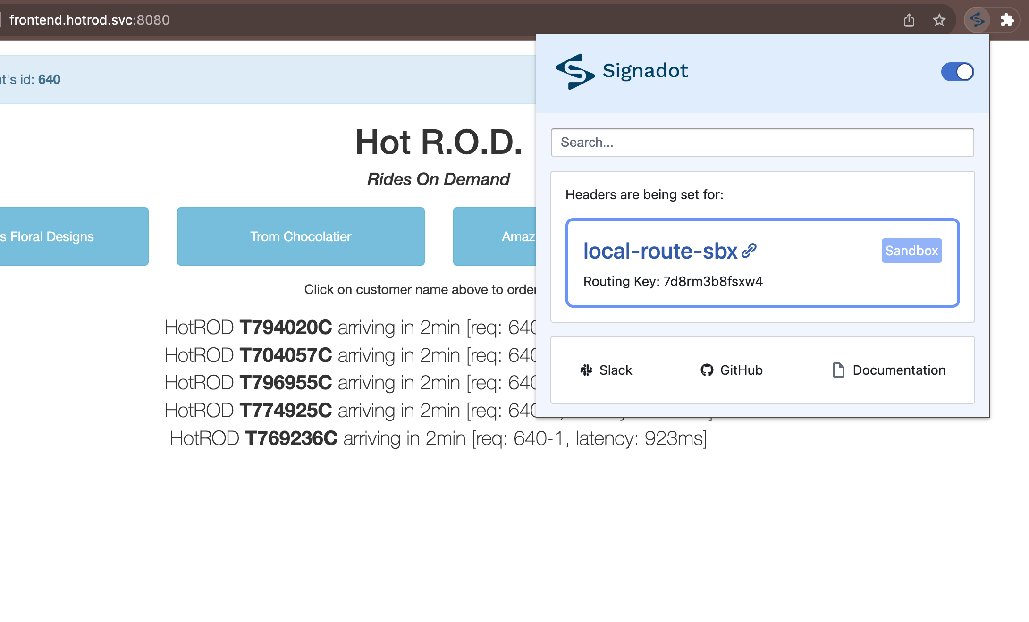
Task: Focus the Search... field in Signadot popup
Action: pos(762,142)
